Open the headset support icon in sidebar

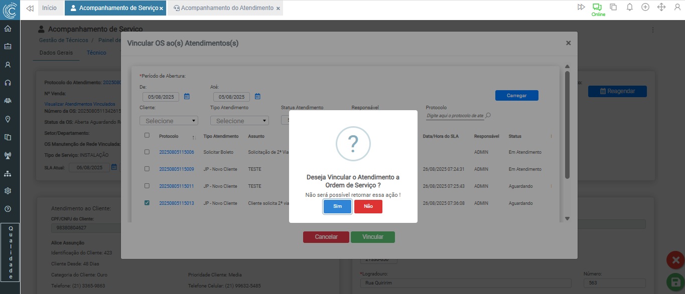click(8, 83)
